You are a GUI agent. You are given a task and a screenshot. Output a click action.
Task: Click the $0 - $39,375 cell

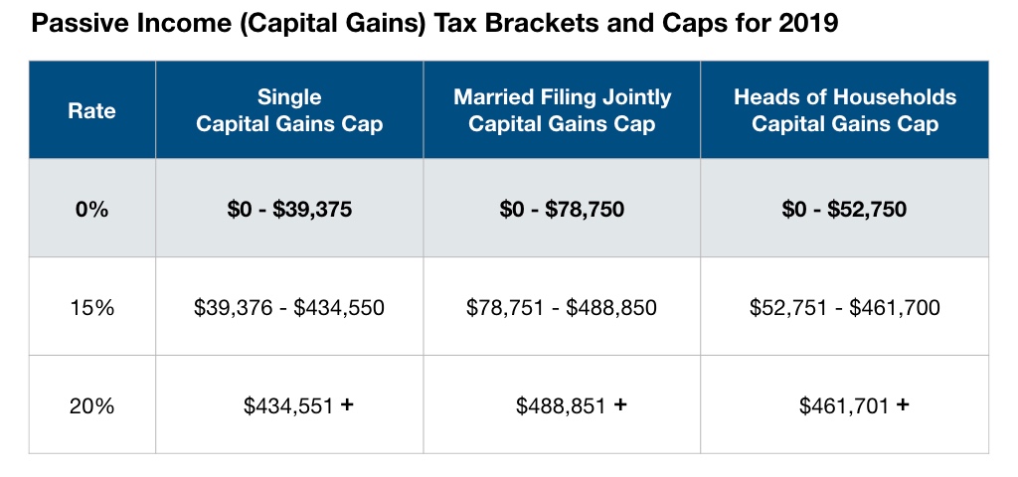tap(289, 210)
